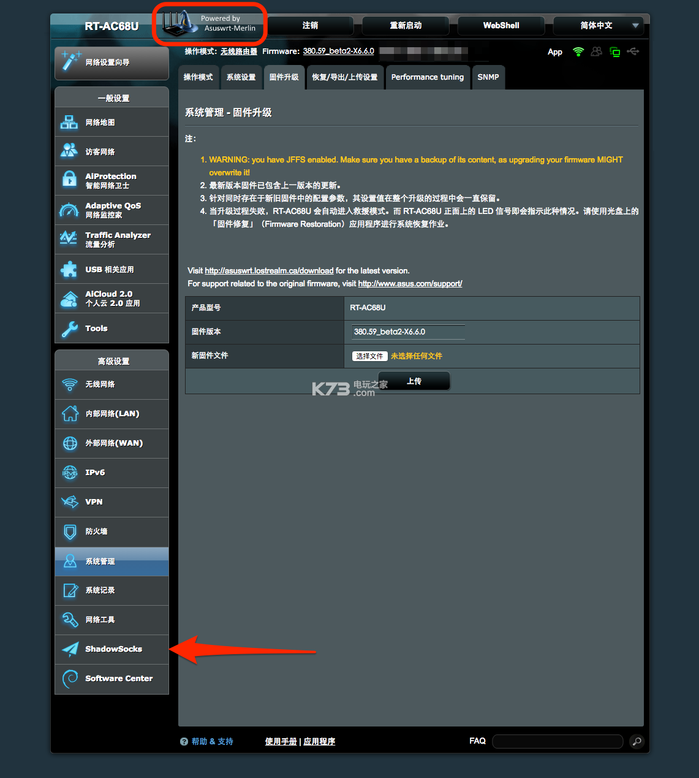Click the 系统管理 - 固件升级 page heading
The height and width of the screenshot is (778, 699).
[x=229, y=113]
